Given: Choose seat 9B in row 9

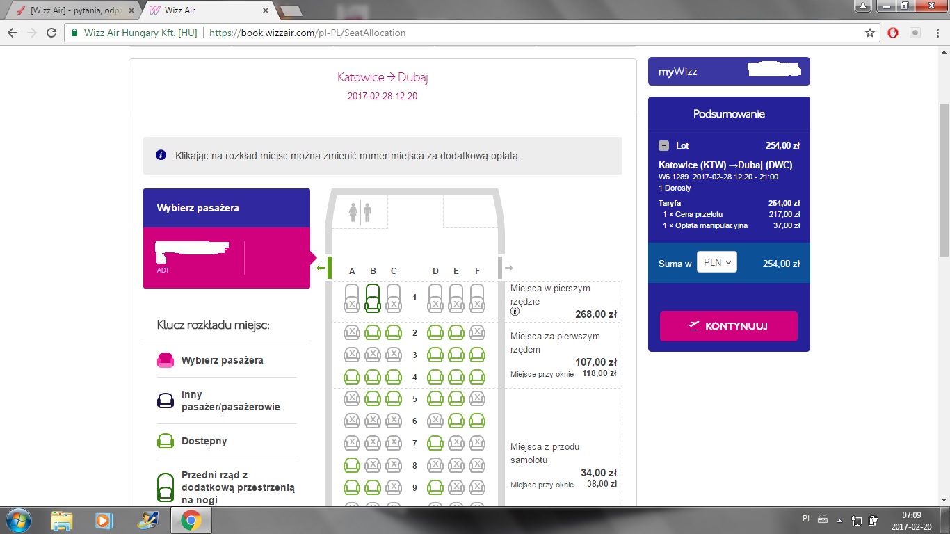Looking at the screenshot, I should (x=373, y=487).
